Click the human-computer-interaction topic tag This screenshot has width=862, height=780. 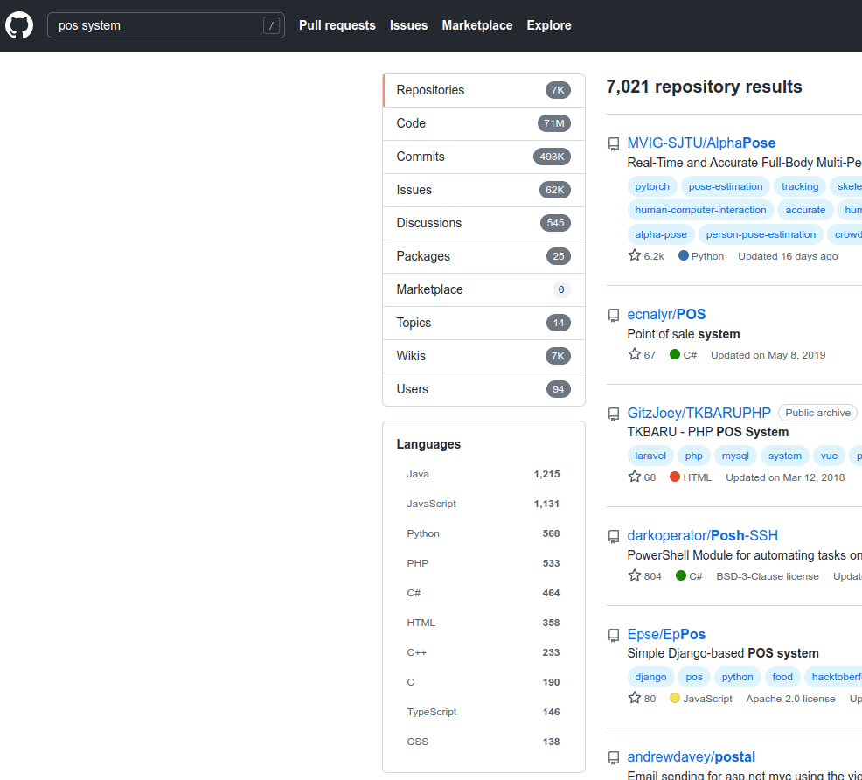point(700,210)
